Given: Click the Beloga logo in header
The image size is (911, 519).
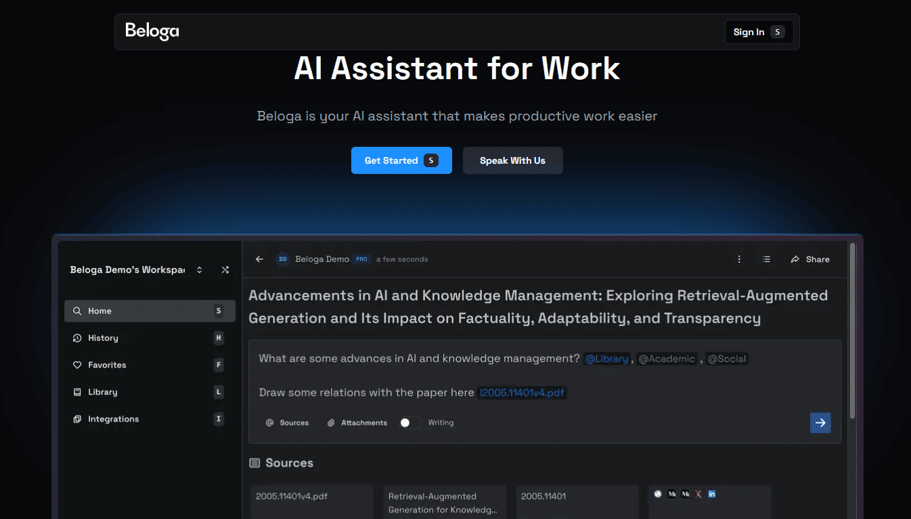Looking at the screenshot, I should [152, 31].
